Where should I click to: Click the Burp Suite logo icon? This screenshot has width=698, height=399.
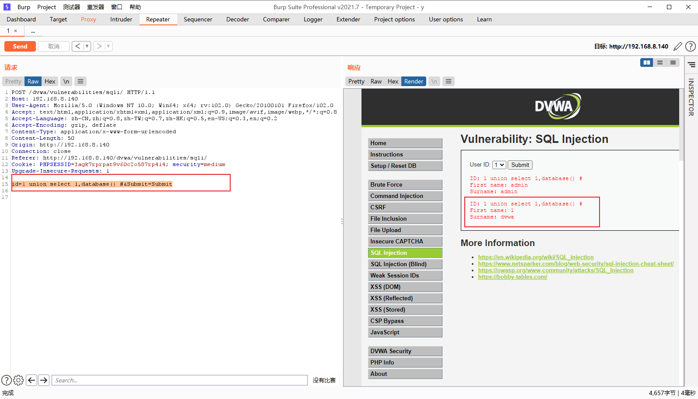[7, 7]
